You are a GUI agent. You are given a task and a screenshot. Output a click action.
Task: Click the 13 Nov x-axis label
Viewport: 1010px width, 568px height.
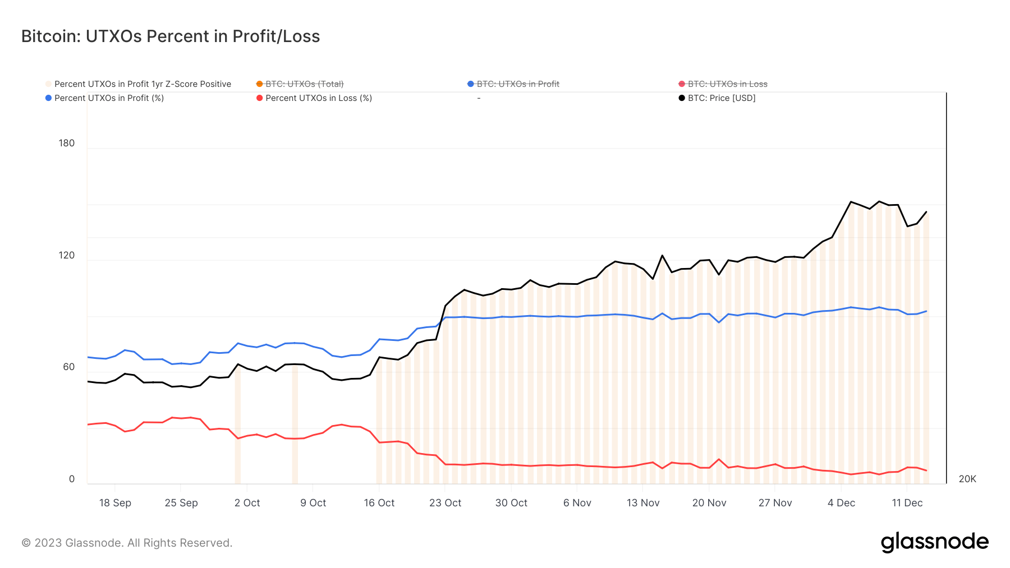tap(643, 503)
